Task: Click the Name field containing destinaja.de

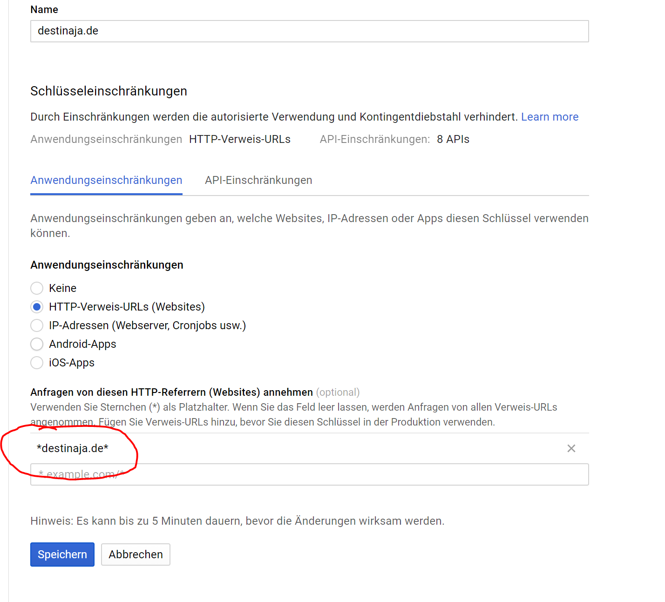Action: pyautogui.click(x=309, y=31)
